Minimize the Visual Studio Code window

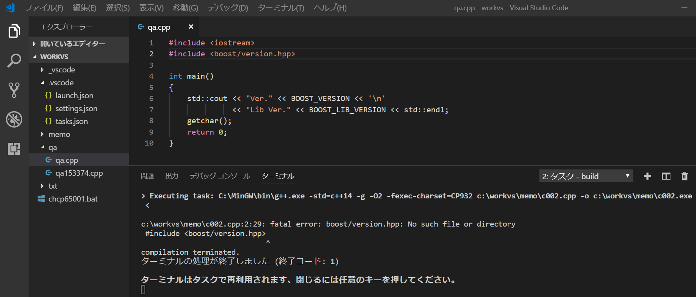pos(684,7)
